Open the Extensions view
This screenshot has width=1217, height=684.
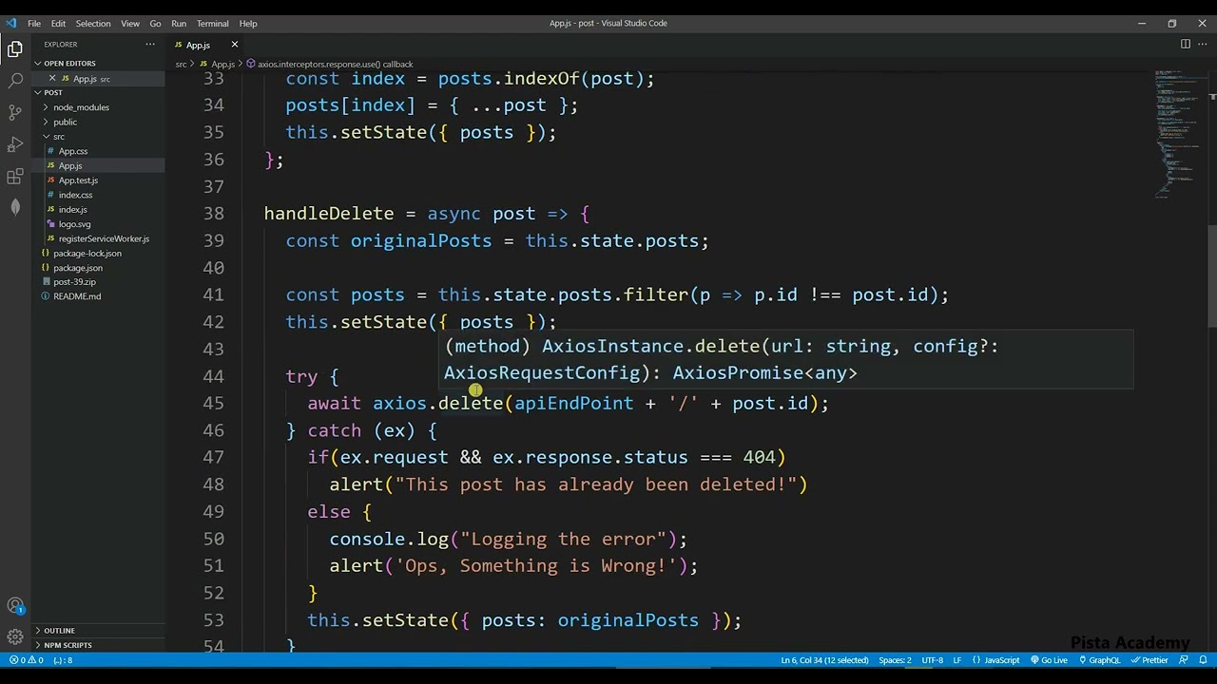(15, 177)
